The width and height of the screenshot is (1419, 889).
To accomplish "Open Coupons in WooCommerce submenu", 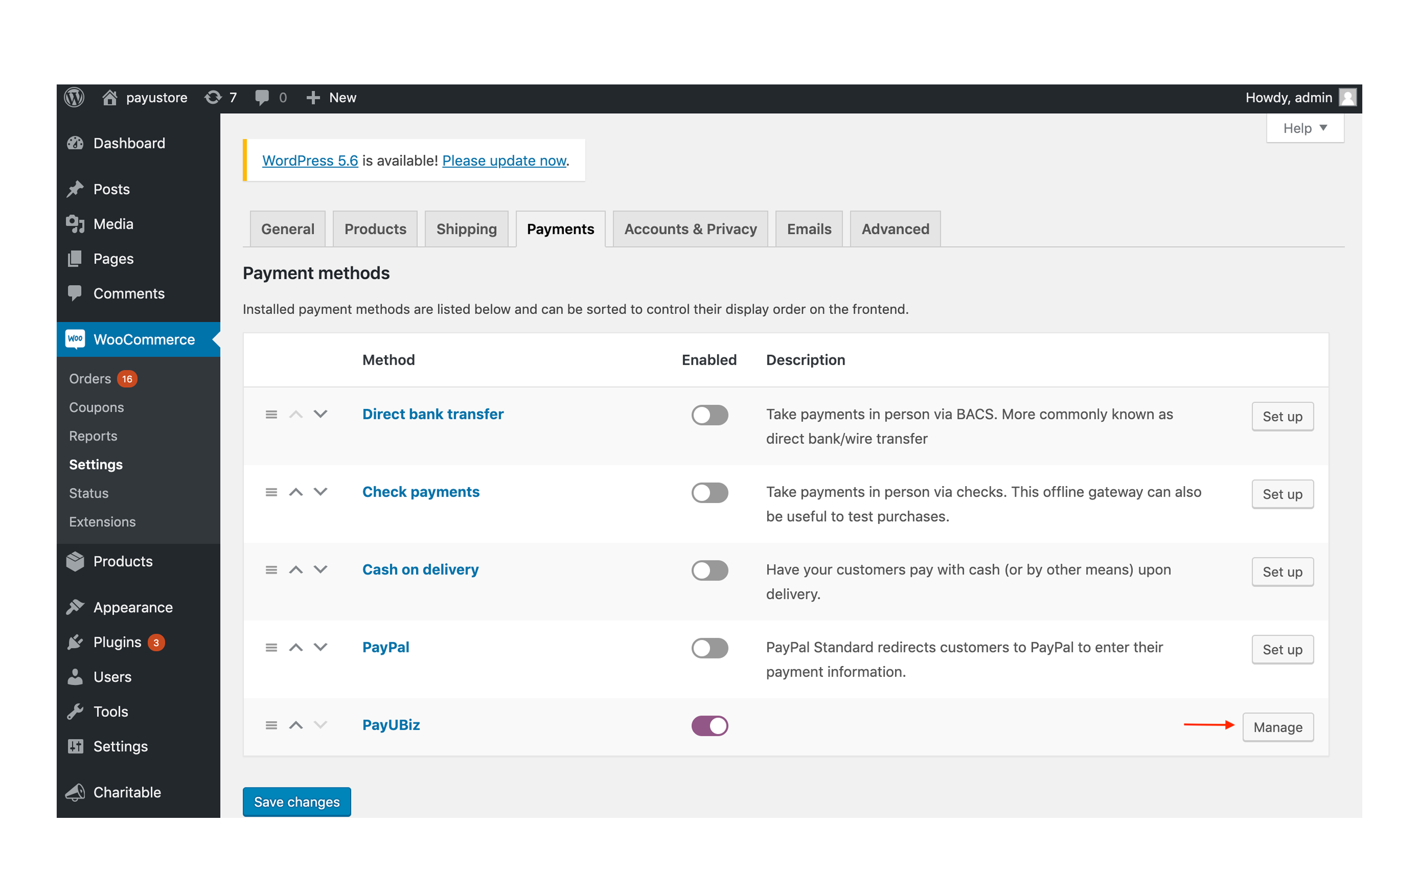I will 97,407.
